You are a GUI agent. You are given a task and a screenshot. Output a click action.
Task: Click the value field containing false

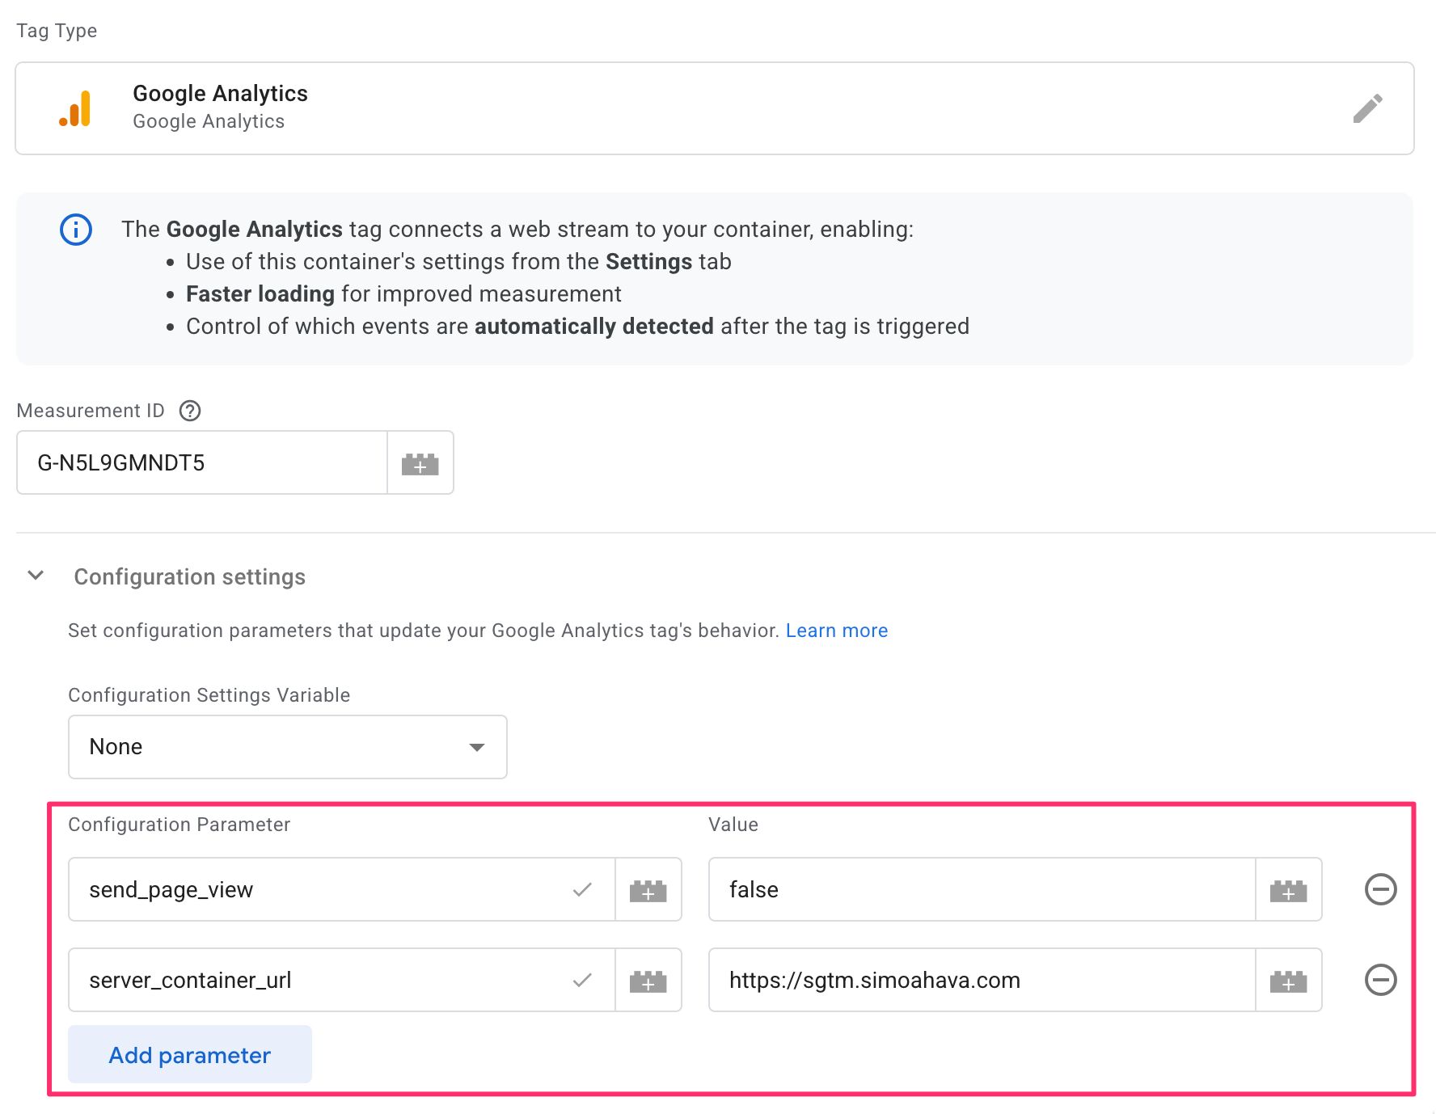click(x=982, y=890)
